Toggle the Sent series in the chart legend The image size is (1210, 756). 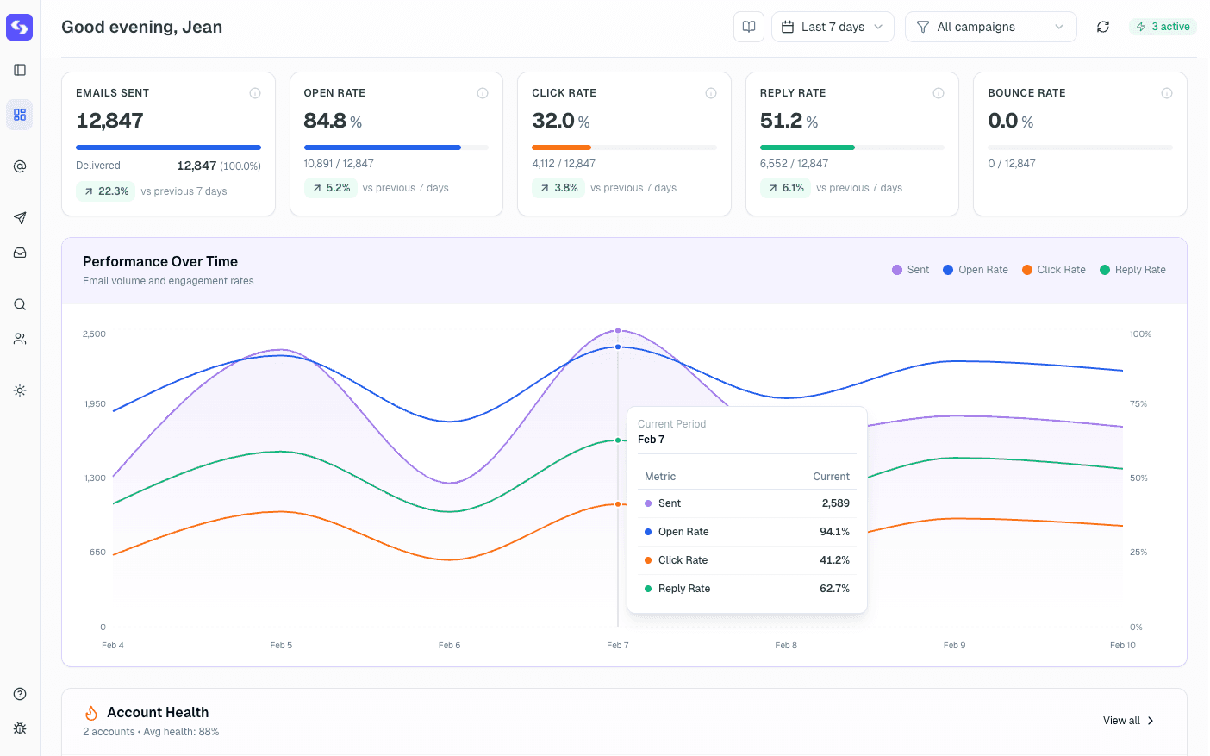(910, 269)
